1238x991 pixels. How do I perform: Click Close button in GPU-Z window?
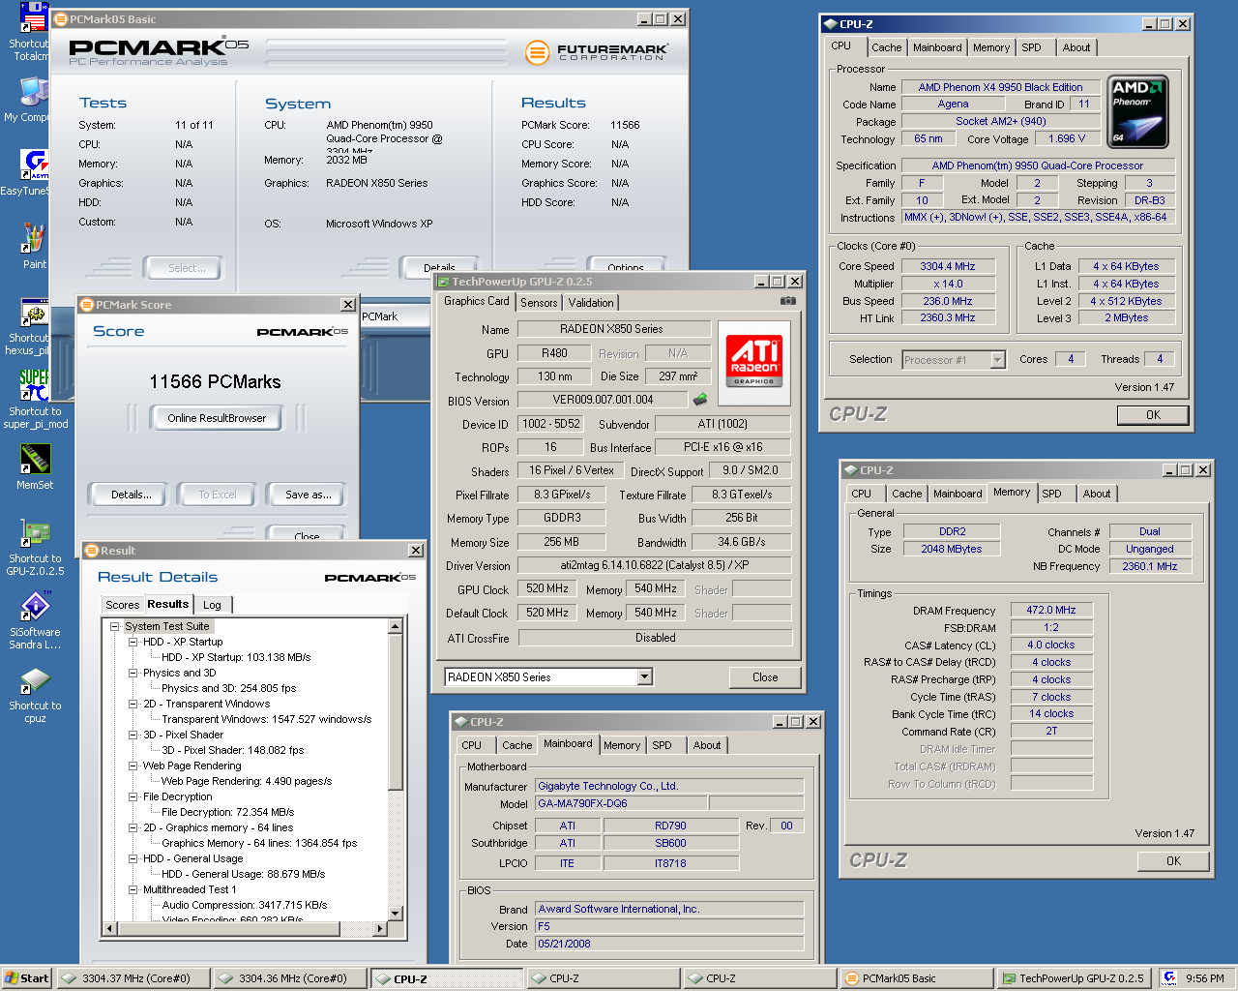click(x=765, y=677)
